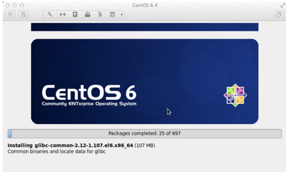Click the CentOS pinwheel logo
The width and height of the screenshot is (286, 172).
(235, 95)
